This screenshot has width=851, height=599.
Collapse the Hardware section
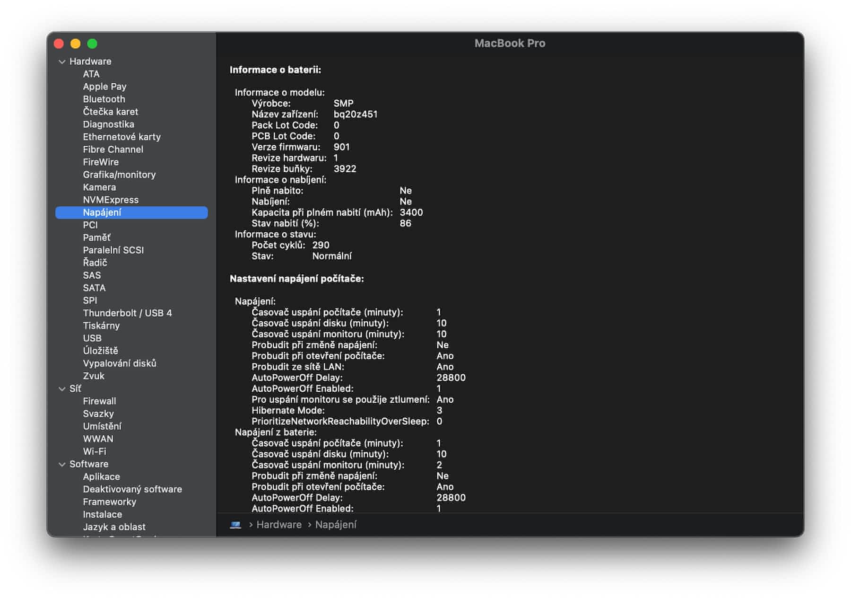point(62,62)
